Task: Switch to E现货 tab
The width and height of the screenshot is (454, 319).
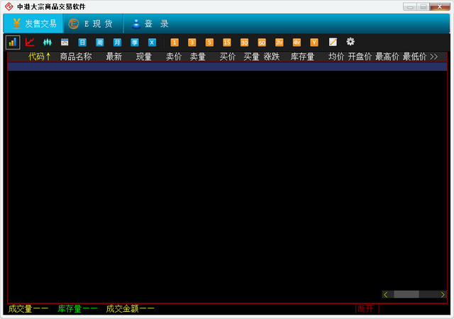Action: (x=93, y=23)
